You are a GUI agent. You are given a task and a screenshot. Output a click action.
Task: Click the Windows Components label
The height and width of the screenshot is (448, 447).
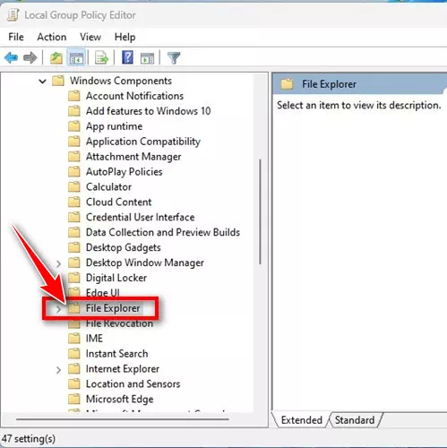[x=121, y=81]
